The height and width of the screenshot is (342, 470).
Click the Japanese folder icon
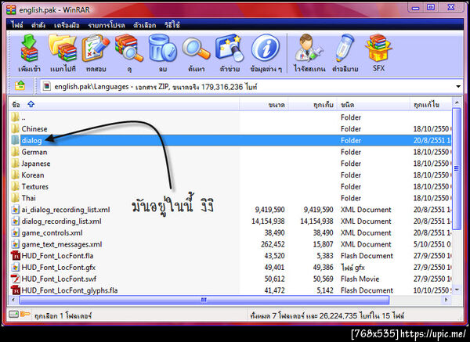[16, 164]
